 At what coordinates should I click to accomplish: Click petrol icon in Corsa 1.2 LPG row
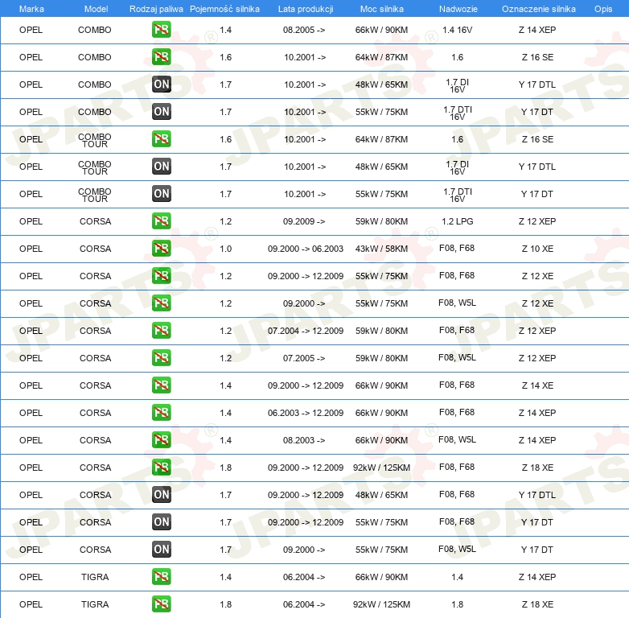tap(161, 221)
